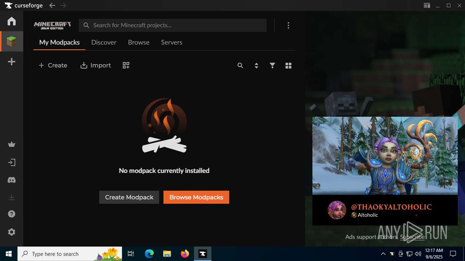Click the Subscribe link
Image resolution: width=465 pixels, height=261 pixels.
[x=412, y=237]
